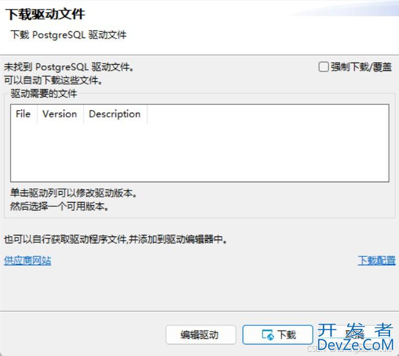The height and width of the screenshot is (356, 399).
Task: Click the text 然后选择一个可用版本。
Action: coord(59,206)
